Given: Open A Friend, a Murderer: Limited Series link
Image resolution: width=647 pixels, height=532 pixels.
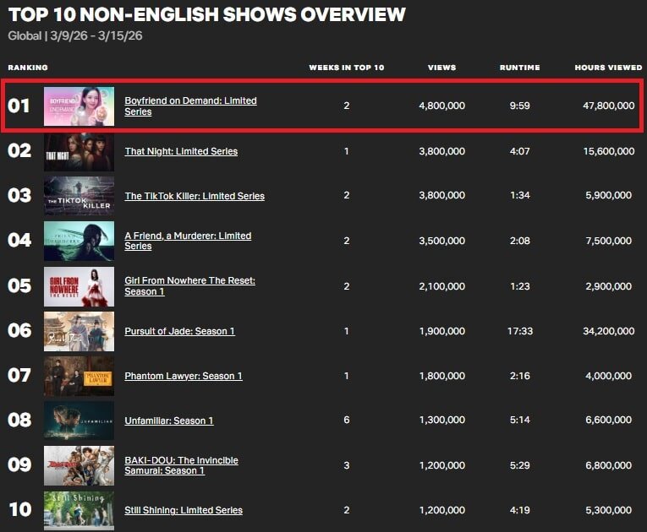Looking at the screenshot, I should (188, 241).
